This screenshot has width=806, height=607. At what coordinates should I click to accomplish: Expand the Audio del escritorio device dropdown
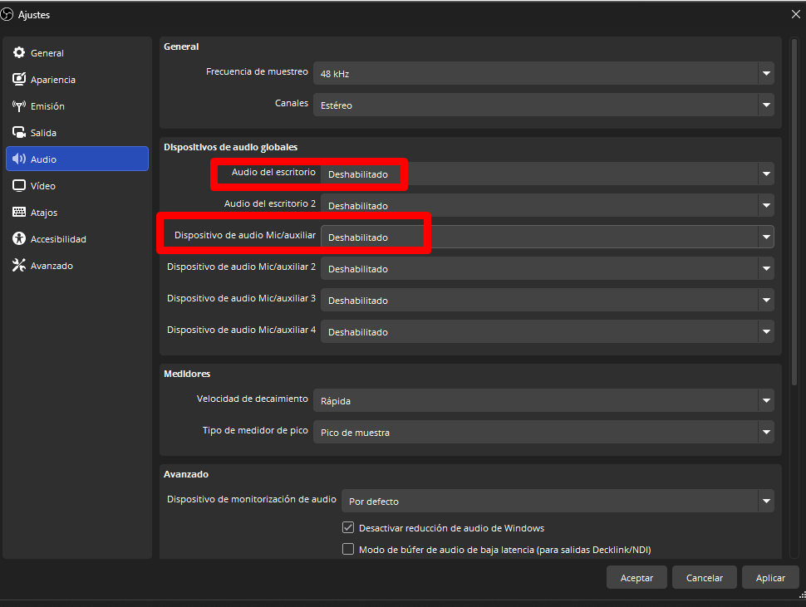coord(765,174)
